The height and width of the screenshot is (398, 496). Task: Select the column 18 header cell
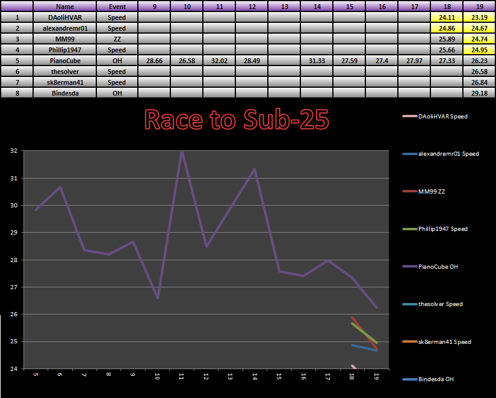pos(447,7)
